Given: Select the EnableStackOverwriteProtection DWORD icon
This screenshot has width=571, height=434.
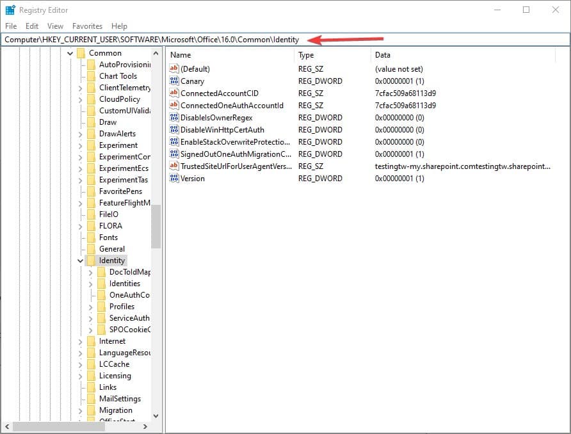Looking at the screenshot, I should pyautogui.click(x=174, y=141).
